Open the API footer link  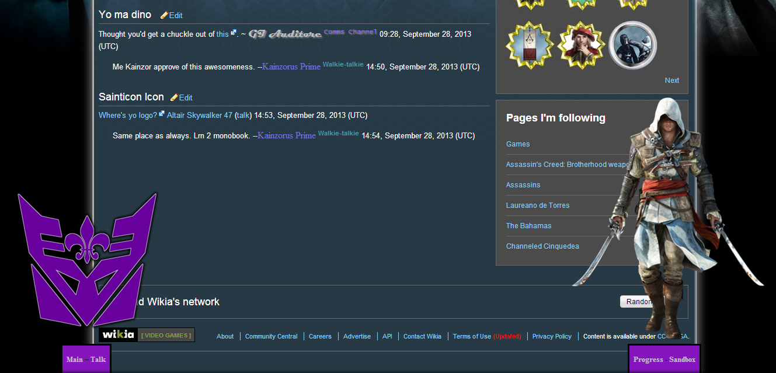[387, 336]
